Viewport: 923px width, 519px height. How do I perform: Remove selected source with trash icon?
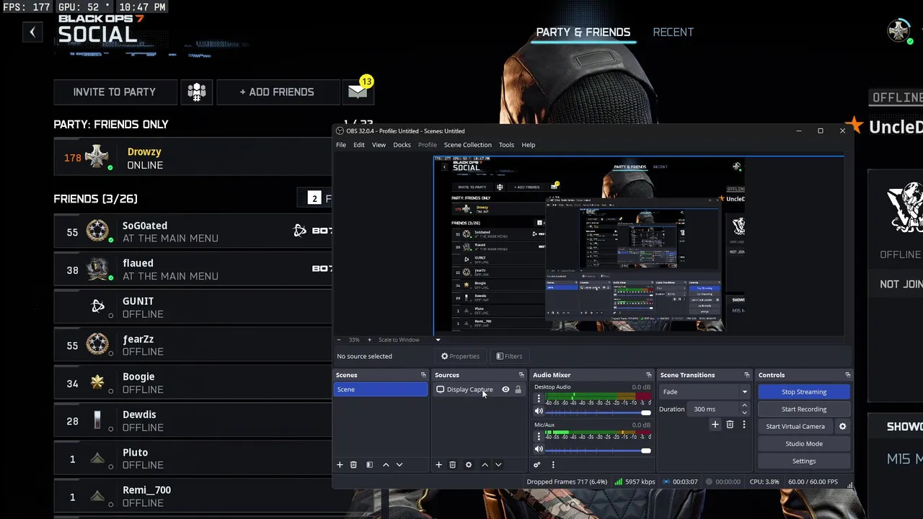[452, 465]
